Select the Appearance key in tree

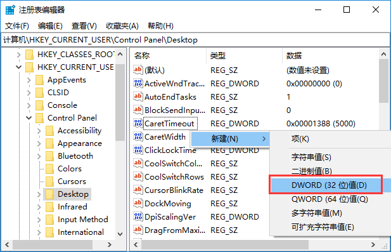[x=80, y=143]
